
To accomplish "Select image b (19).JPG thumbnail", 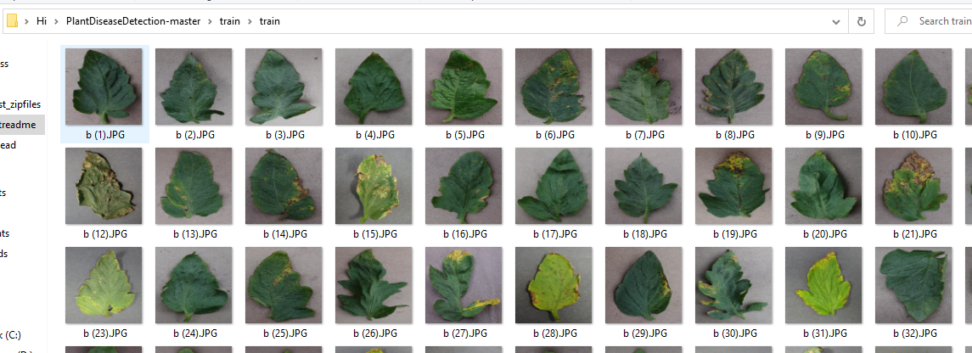I will 733,186.
